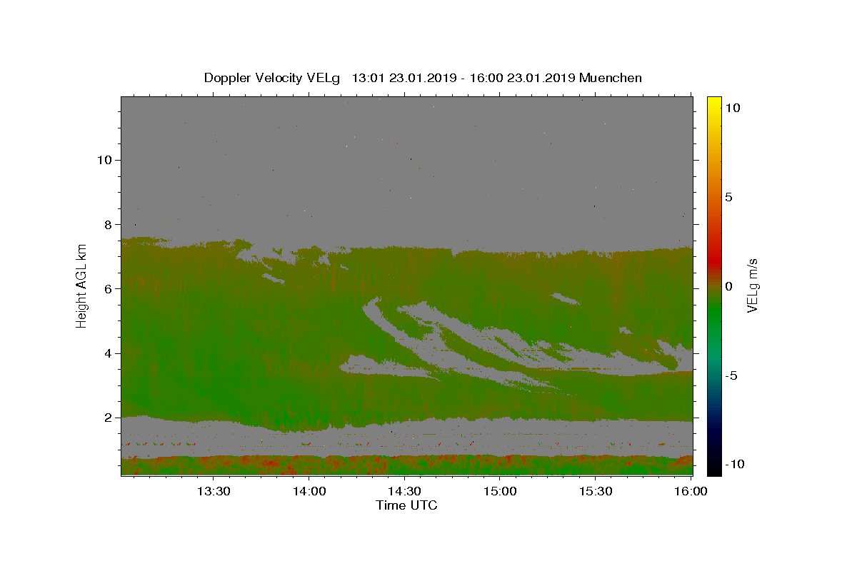Viewport: 857px width, 571px height.
Task: Click the 'VELg m/s' colorbar label
Action: [x=752, y=285]
